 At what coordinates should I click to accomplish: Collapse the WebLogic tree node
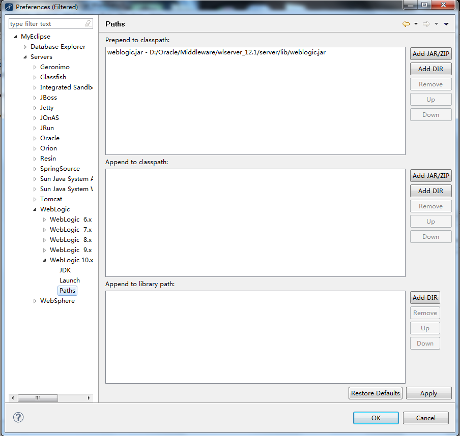click(x=35, y=209)
